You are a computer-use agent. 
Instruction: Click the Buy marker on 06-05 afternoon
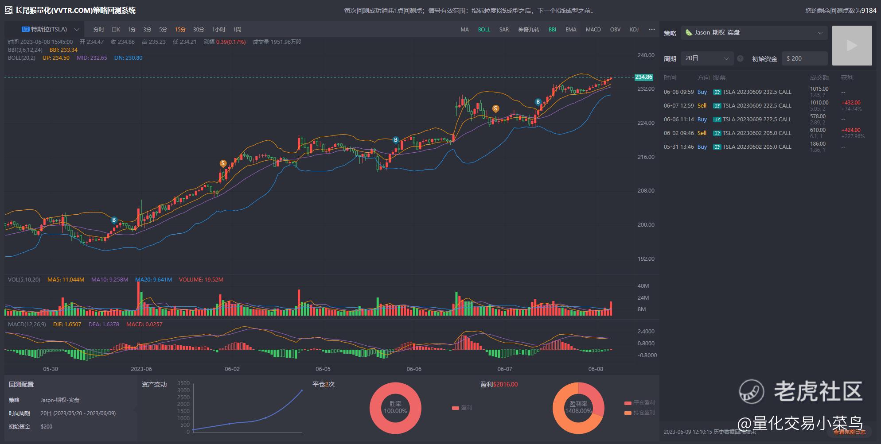396,140
